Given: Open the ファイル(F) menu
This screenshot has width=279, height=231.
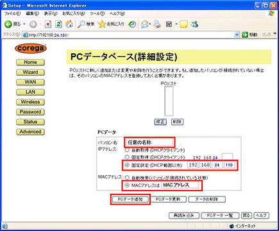Looking at the screenshot, I should click(12, 13).
